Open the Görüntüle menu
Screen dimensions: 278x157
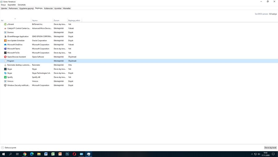(x=22, y=5)
